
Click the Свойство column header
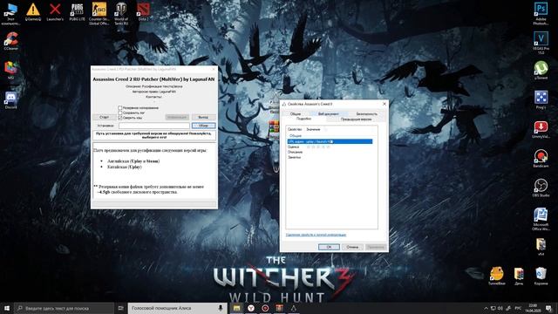click(x=295, y=130)
